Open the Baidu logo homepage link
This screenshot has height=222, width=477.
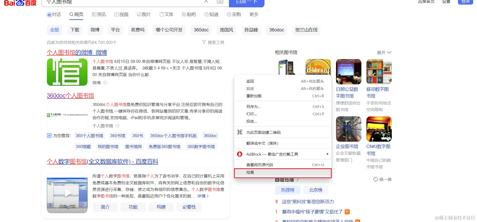pos(21,3)
